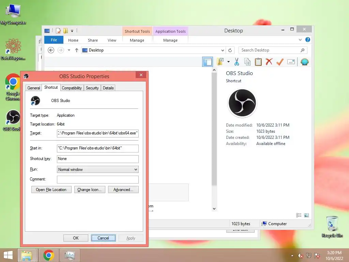
Task: Open the Explorer Help icon
Action: coord(308,40)
